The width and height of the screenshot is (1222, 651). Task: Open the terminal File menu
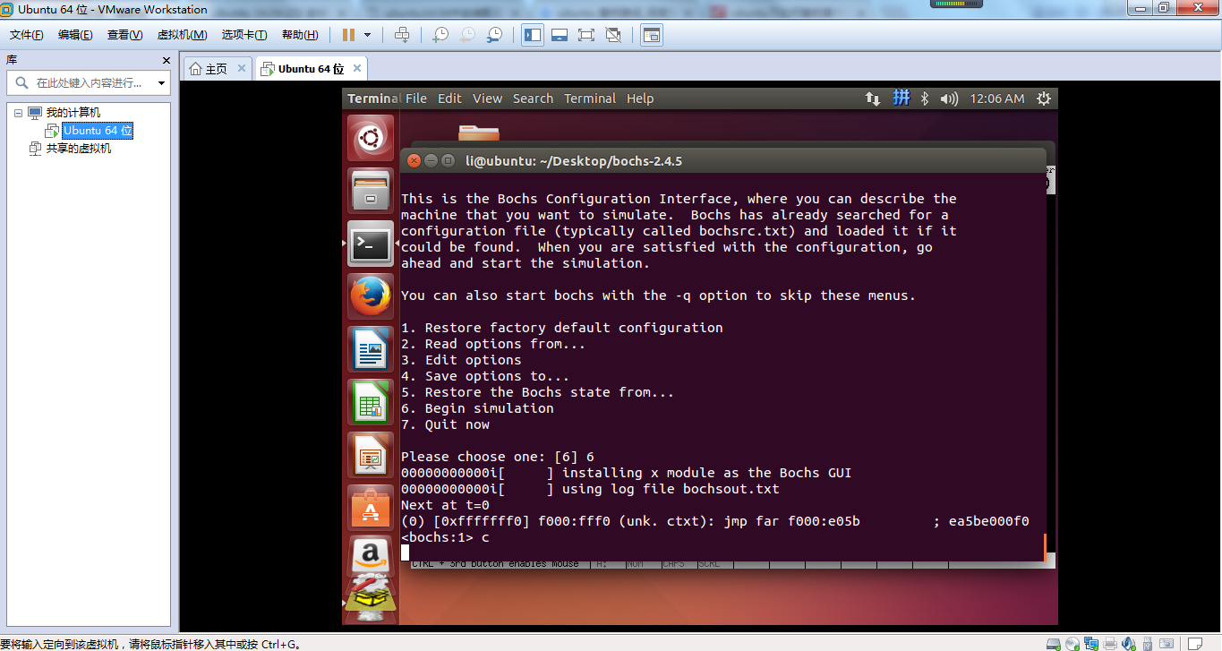coord(416,99)
